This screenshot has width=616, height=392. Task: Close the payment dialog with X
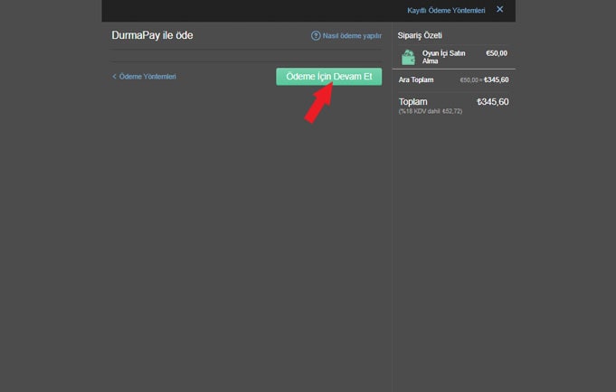pos(500,9)
